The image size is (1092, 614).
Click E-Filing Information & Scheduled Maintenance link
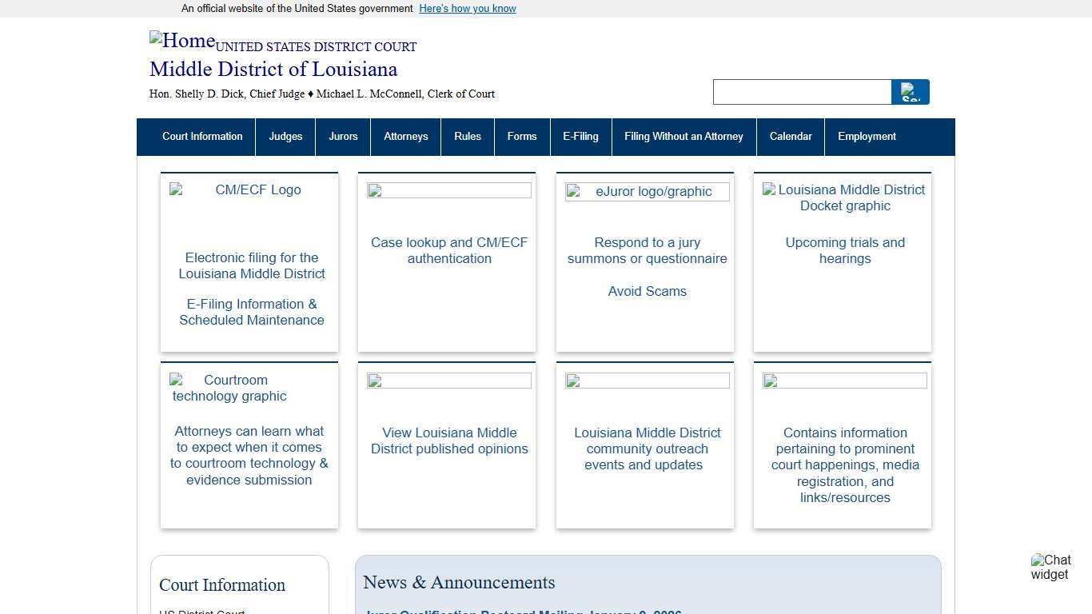[x=252, y=312]
